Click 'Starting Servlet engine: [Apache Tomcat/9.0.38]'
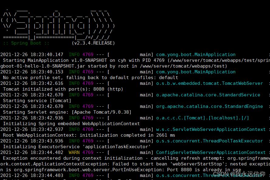The image size is (270, 180). 67,112
